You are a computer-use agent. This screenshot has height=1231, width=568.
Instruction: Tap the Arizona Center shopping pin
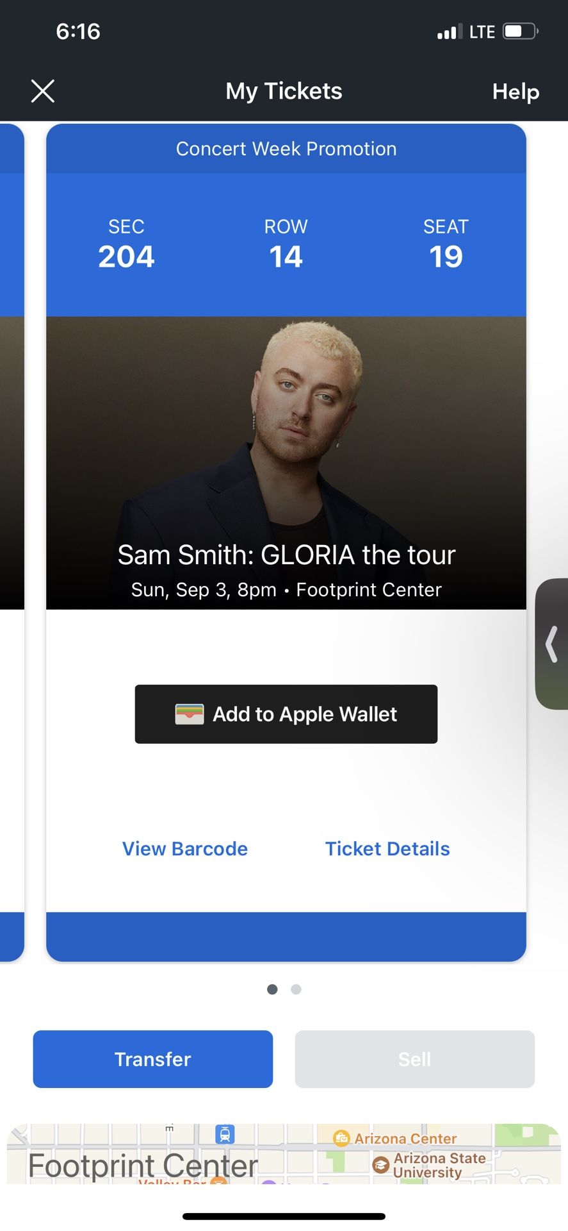(341, 1138)
